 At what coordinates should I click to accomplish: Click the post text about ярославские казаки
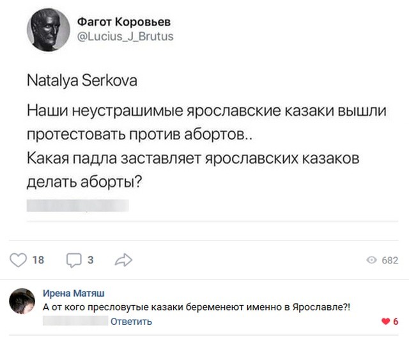pos(206,146)
